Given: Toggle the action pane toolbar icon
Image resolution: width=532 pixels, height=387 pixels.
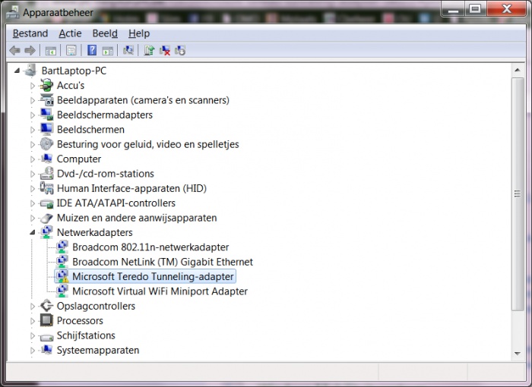Looking at the screenshot, I should click(108, 51).
